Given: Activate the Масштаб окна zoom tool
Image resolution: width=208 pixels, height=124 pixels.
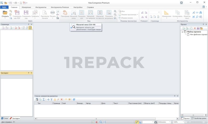Looking at the screenshot, I should (x=74, y=13).
